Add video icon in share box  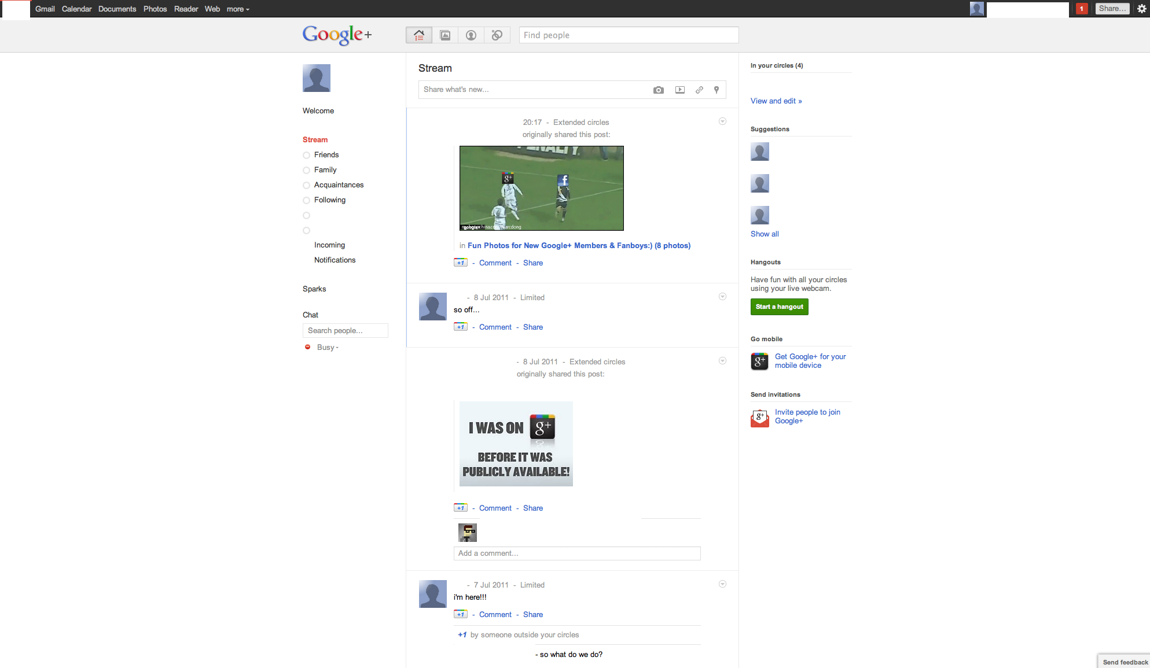click(680, 90)
